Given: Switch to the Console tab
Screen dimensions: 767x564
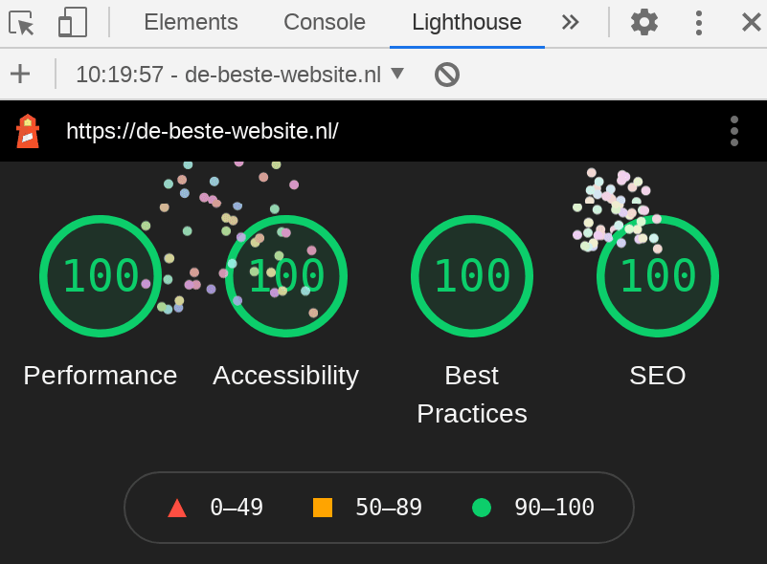Looking at the screenshot, I should click(324, 22).
